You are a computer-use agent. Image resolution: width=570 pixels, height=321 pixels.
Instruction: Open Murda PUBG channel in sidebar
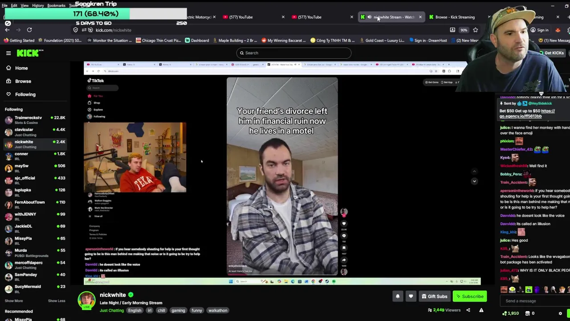35,253
